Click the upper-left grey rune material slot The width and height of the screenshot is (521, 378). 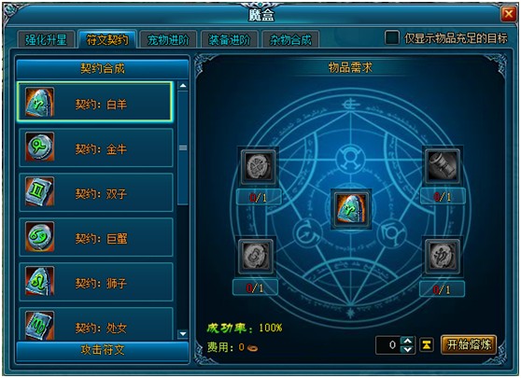click(259, 166)
